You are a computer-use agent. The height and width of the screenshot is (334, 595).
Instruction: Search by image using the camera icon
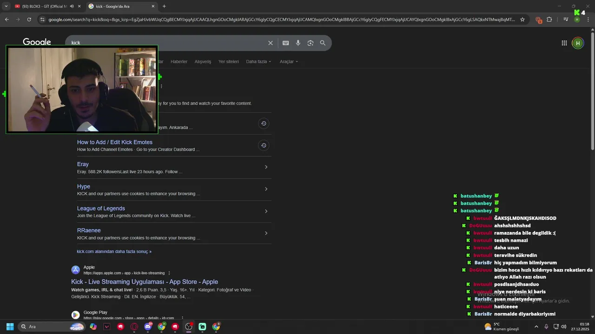[x=311, y=43]
